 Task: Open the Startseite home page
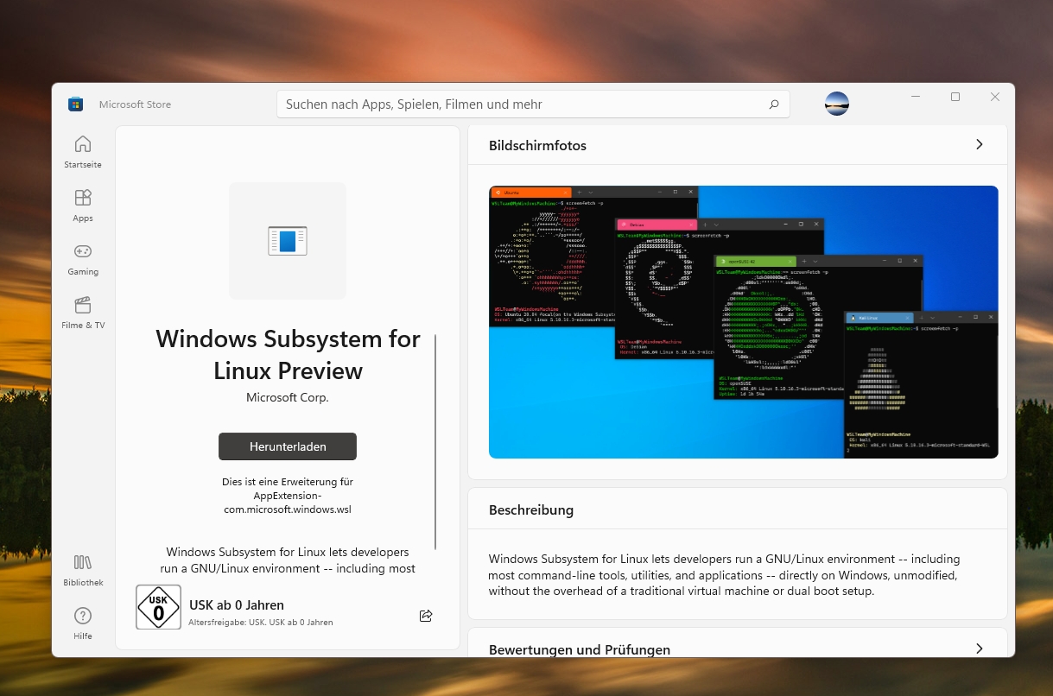pos(83,152)
